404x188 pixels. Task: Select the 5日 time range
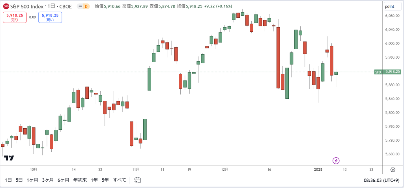[19, 180]
